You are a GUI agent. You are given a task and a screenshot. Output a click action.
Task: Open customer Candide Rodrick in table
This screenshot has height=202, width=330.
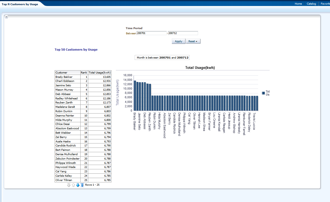click(x=66, y=146)
